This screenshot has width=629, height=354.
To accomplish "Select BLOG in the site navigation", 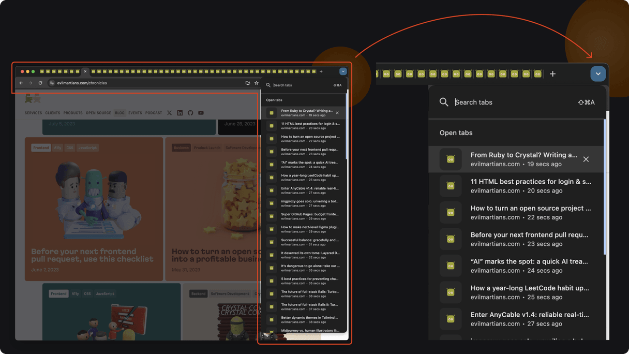I will tap(120, 113).
